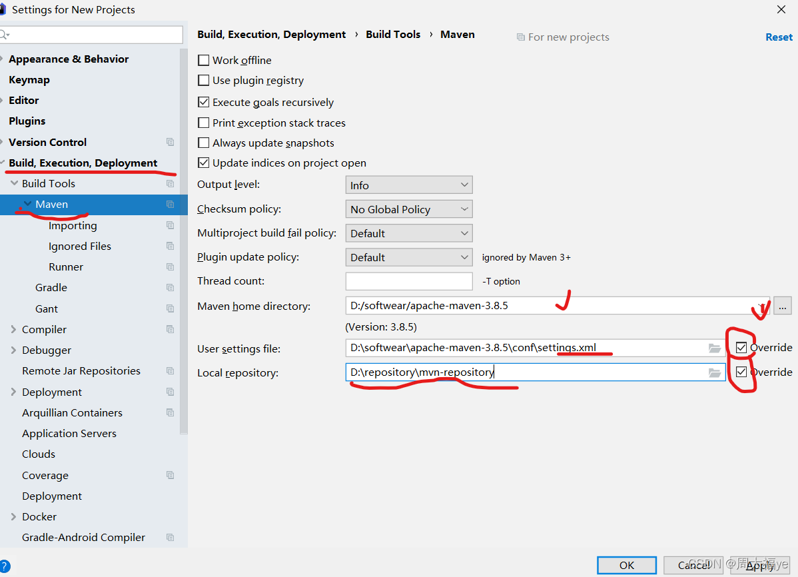Click the project-level icon beside Version Control

click(170, 142)
